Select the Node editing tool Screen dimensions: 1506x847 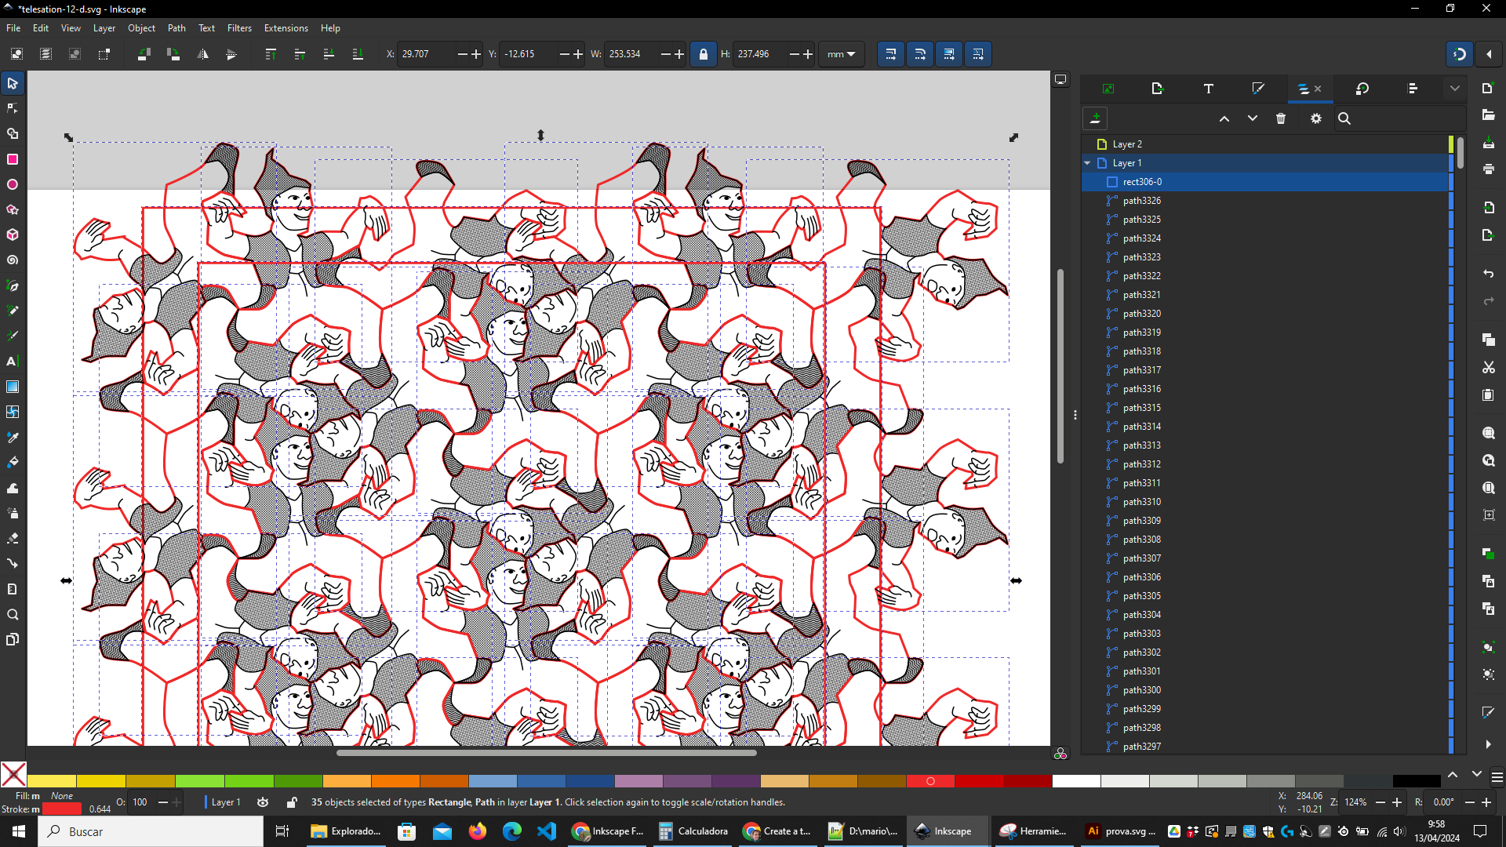click(x=13, y=108)
